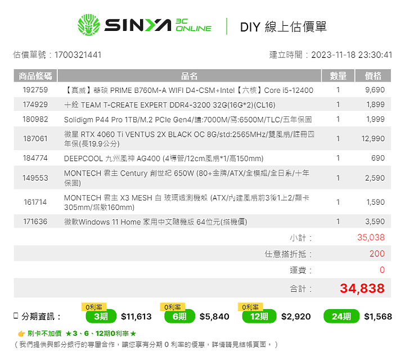Image resolution: width=405 pixels, height=361 pixels.
Task: Select the 24期 installment badge
Action: pyautogui.click(x=341, y=316)
